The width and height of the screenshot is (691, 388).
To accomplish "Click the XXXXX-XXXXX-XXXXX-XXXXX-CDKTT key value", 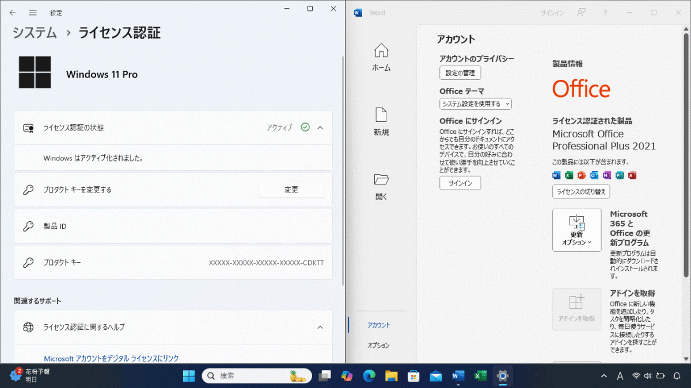I will (266, 263).
